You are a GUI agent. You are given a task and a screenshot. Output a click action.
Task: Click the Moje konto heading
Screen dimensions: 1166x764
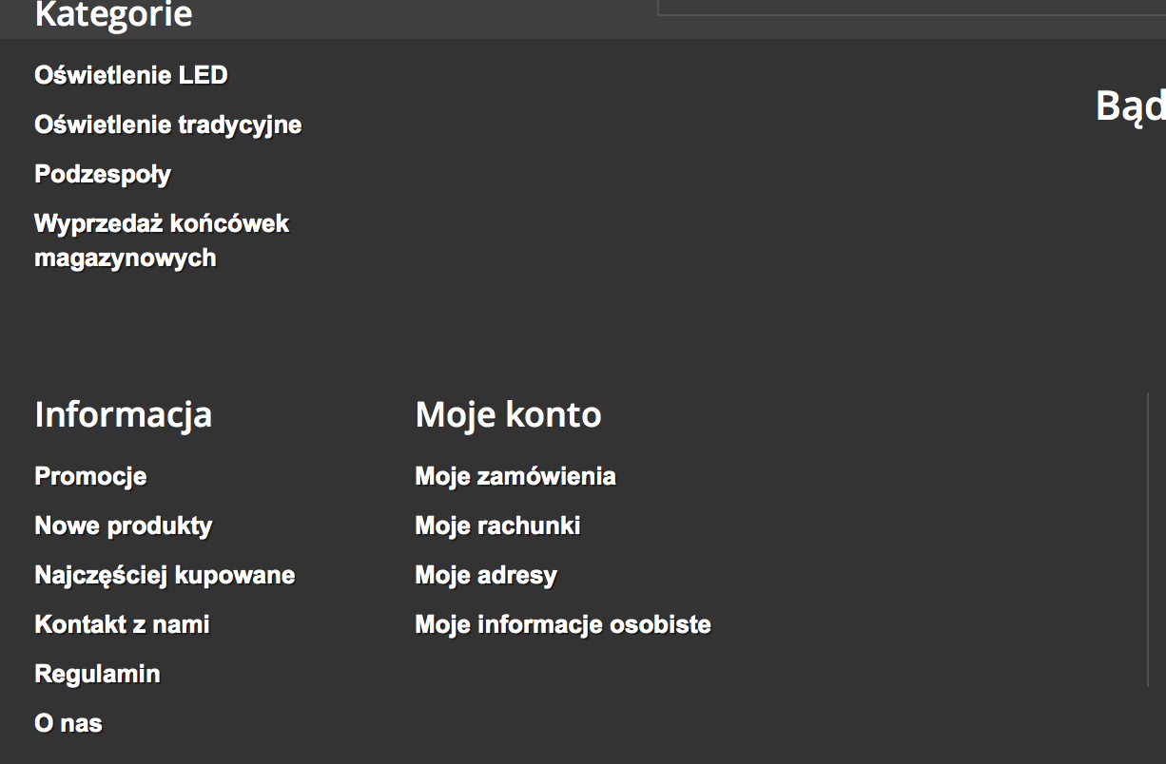[x=508, y=414]
